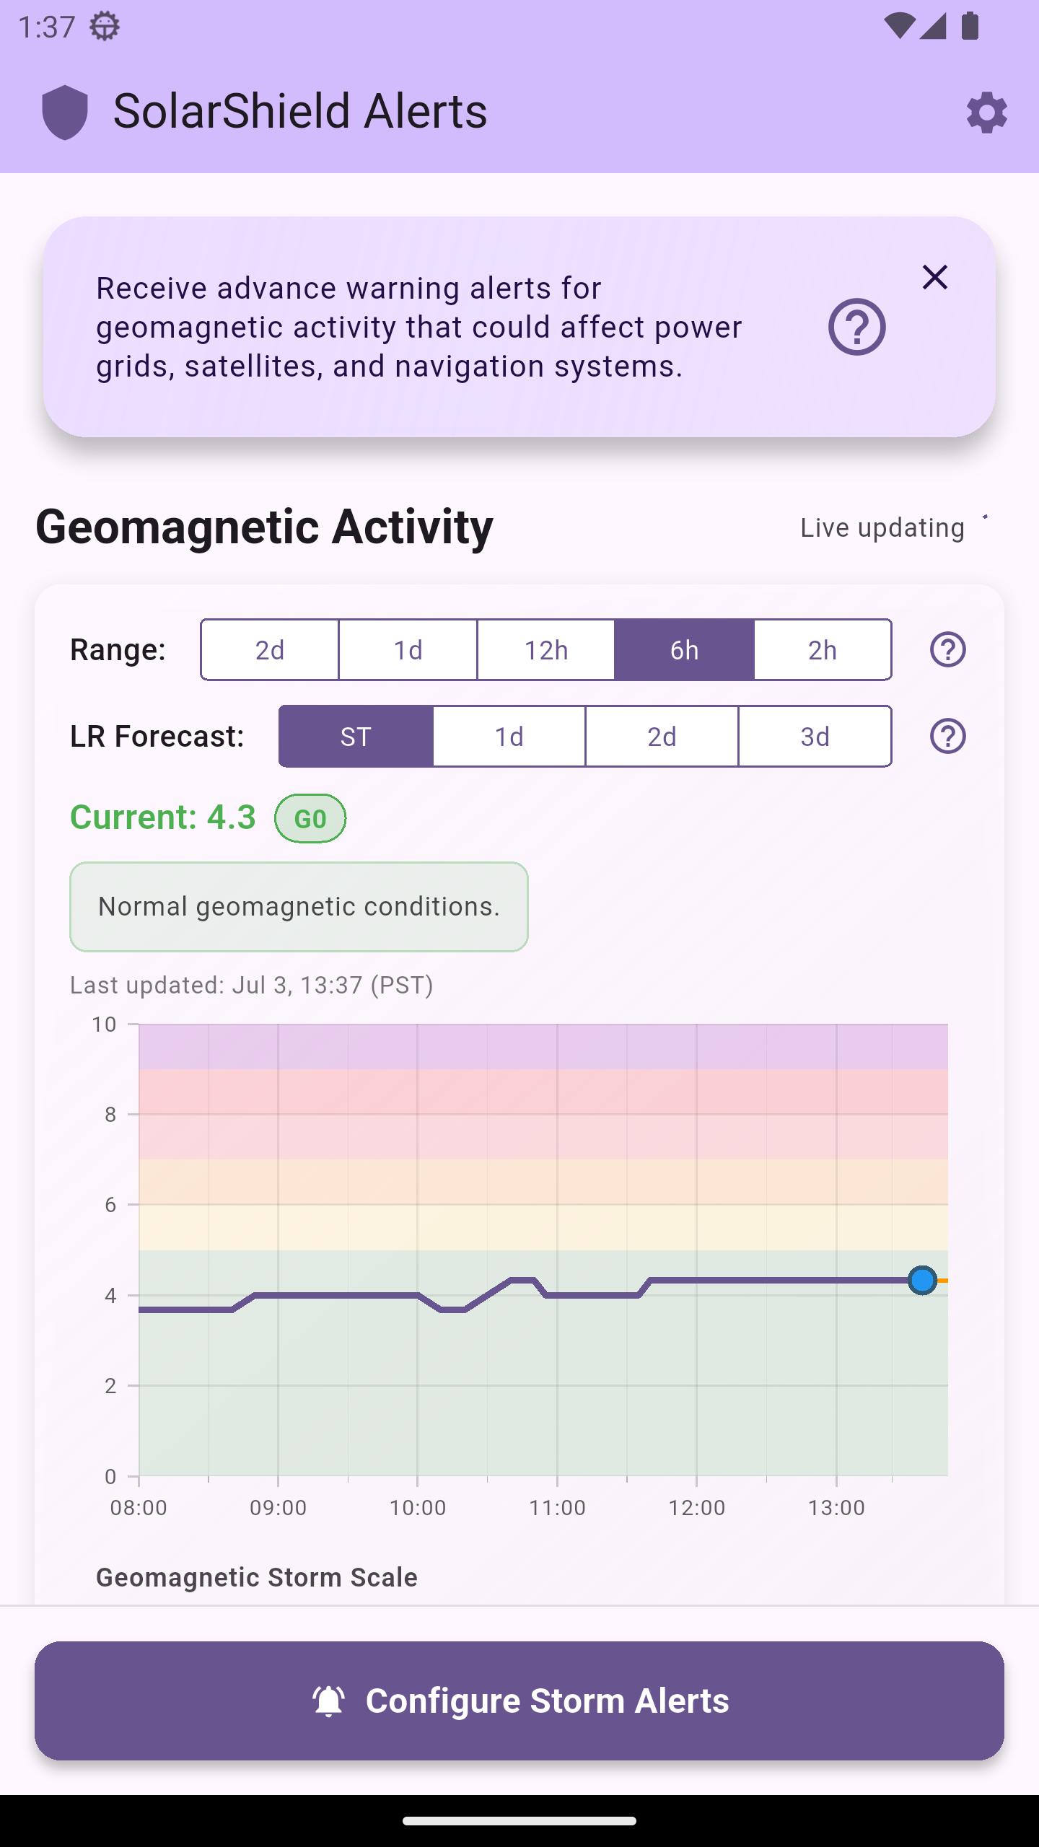Image resolution: width=1039 pixels, height=1847 pixels.
Task: Open help in the info banner
Action: tap(856, 327)
